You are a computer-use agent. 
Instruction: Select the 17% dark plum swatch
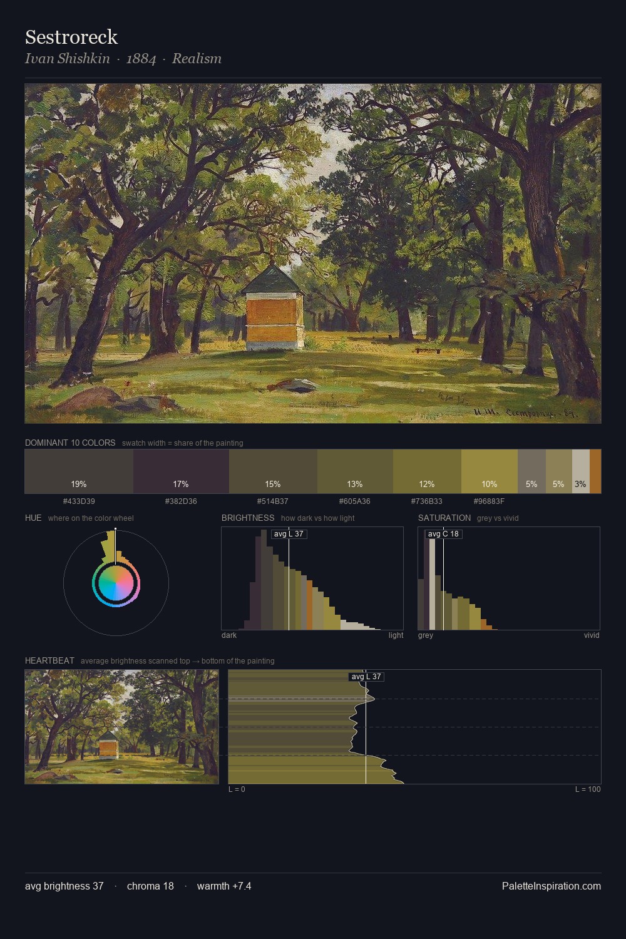coord(181,471)
